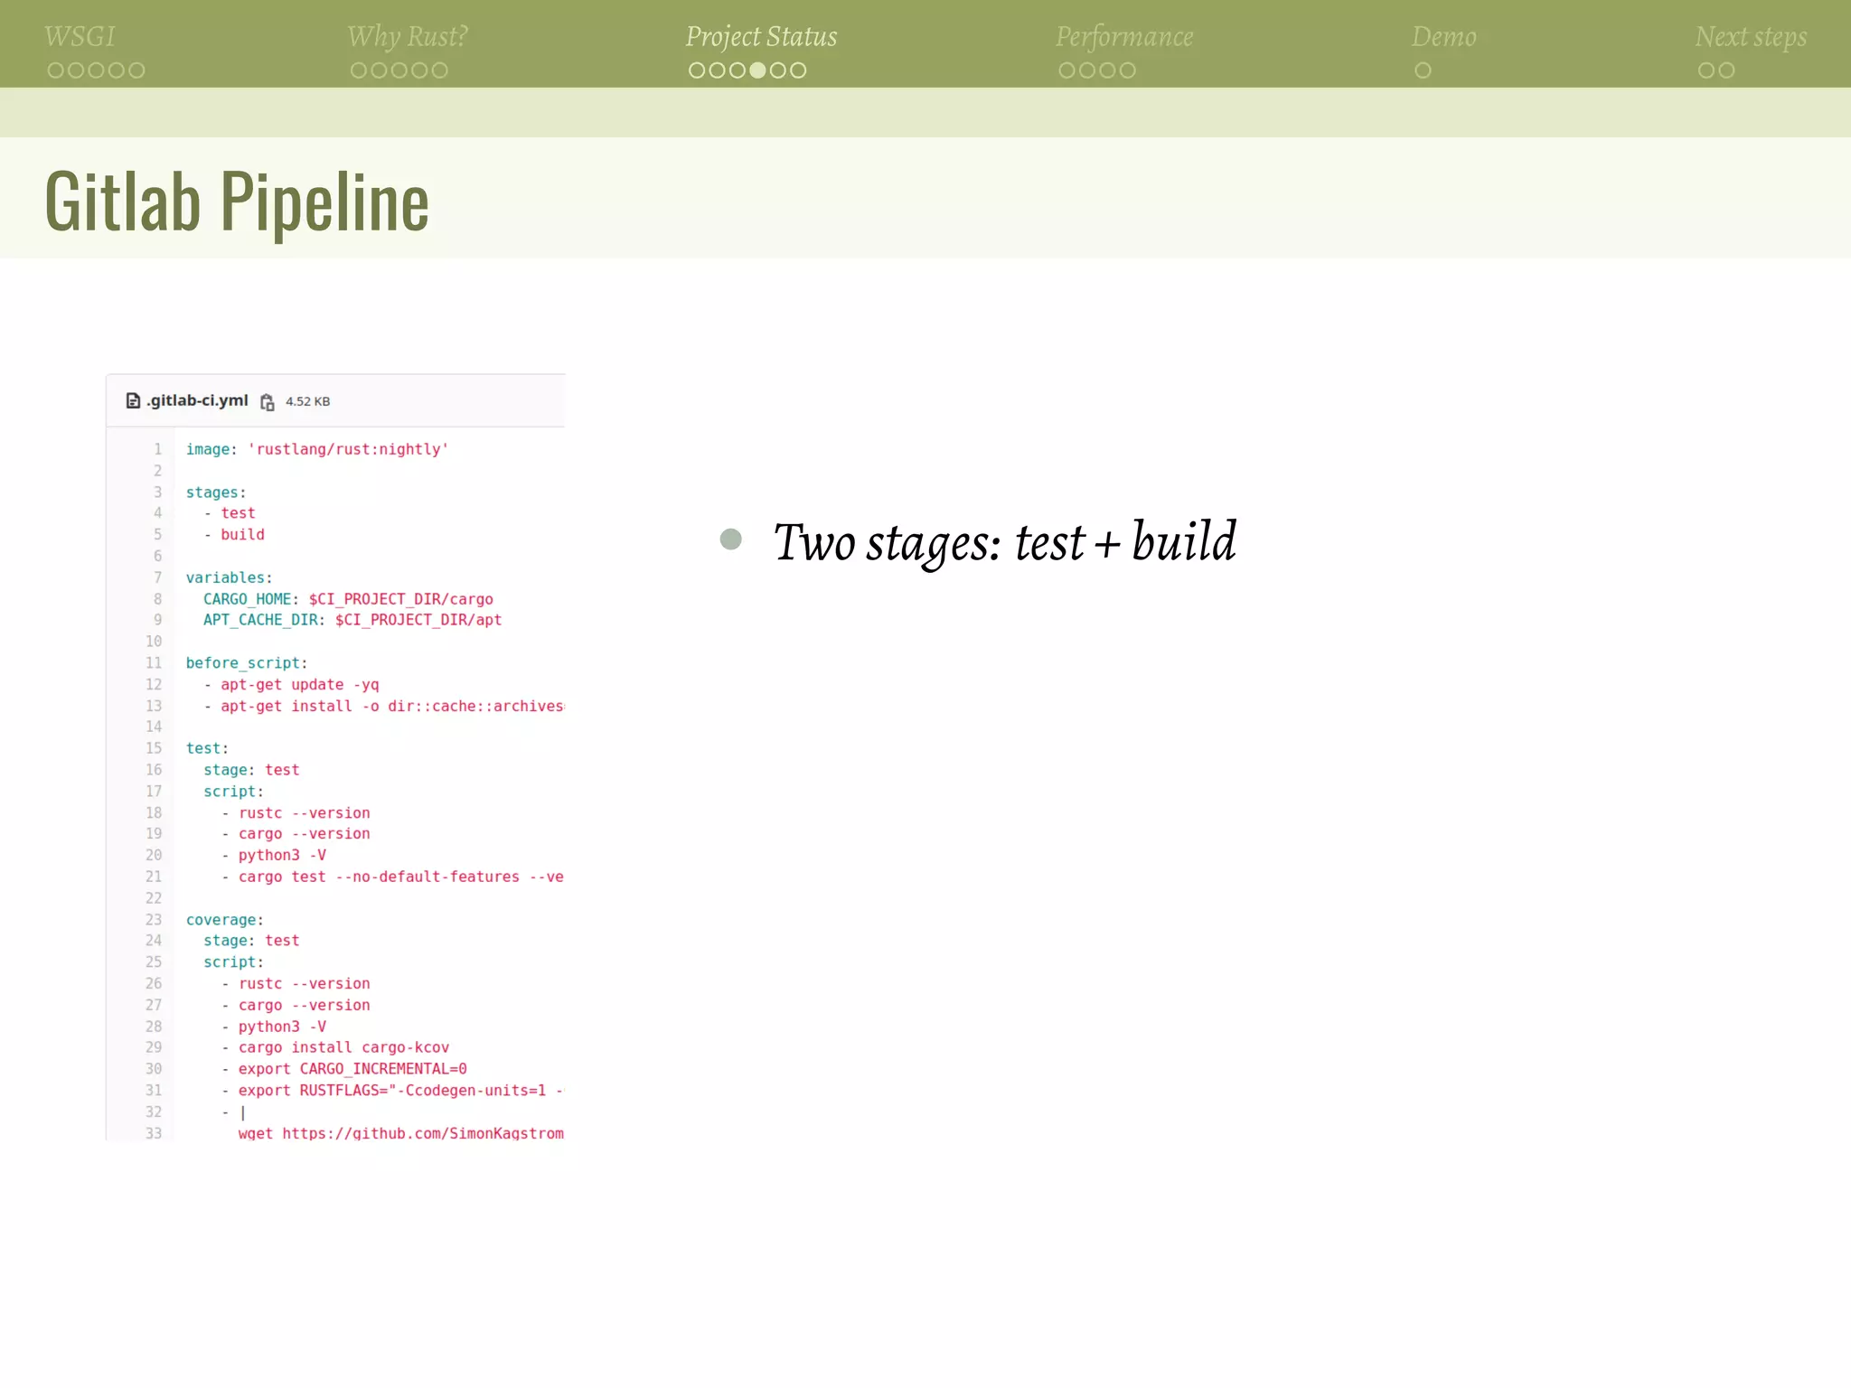The width and height of the screenshot is (1851, 1388).
Task: Open the WSGI section
Action: pyautogui.click(x=80, y=36)
